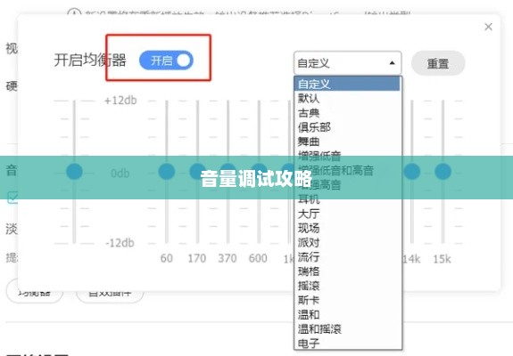Image resolution: width=513 pixels, height=356 pixels.
Task: Tick the blue checkbox at left edge
Action: click(12, 197)
